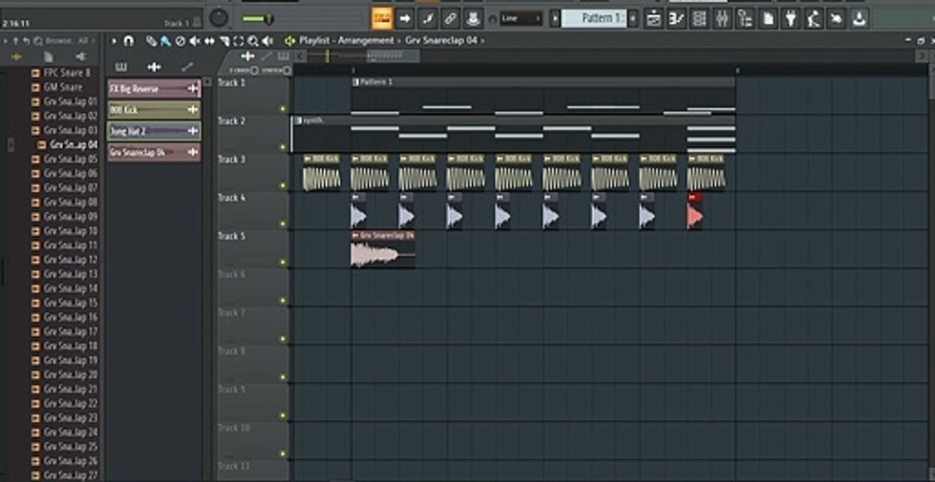Click the save/export download-arrow icon

pos(859,19)
